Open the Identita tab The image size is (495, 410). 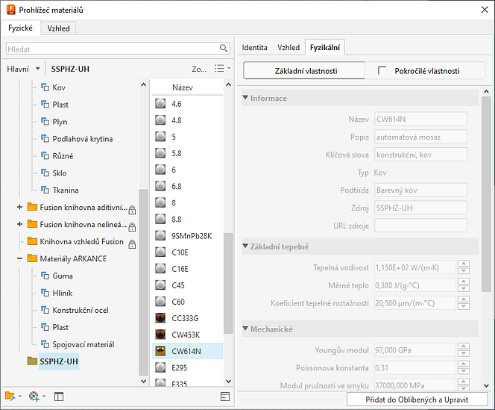[x=254, y=47]
